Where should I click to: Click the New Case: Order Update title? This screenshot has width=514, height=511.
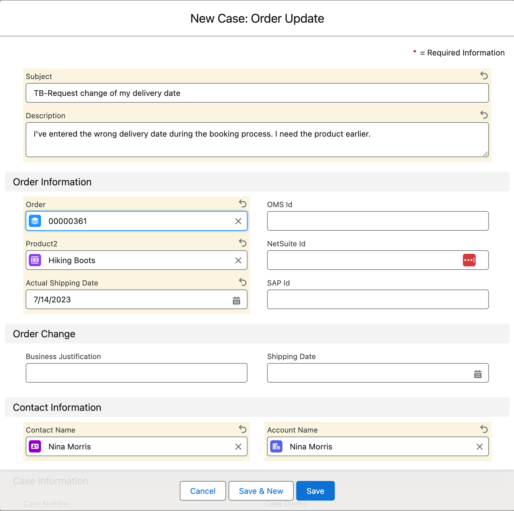click(x=257, y=18)
